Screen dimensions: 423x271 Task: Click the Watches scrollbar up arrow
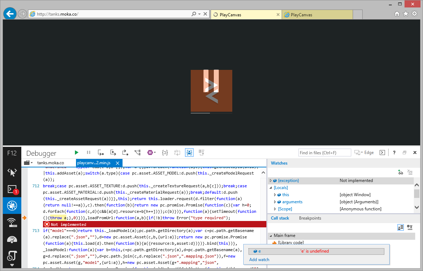pos(417,185)
